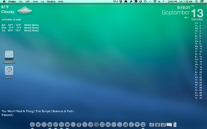The height and width of the screenshot is (129, 207).
Task: Click the battery 100% indicator
Action: pyautogui.click(x=172, y=2)
